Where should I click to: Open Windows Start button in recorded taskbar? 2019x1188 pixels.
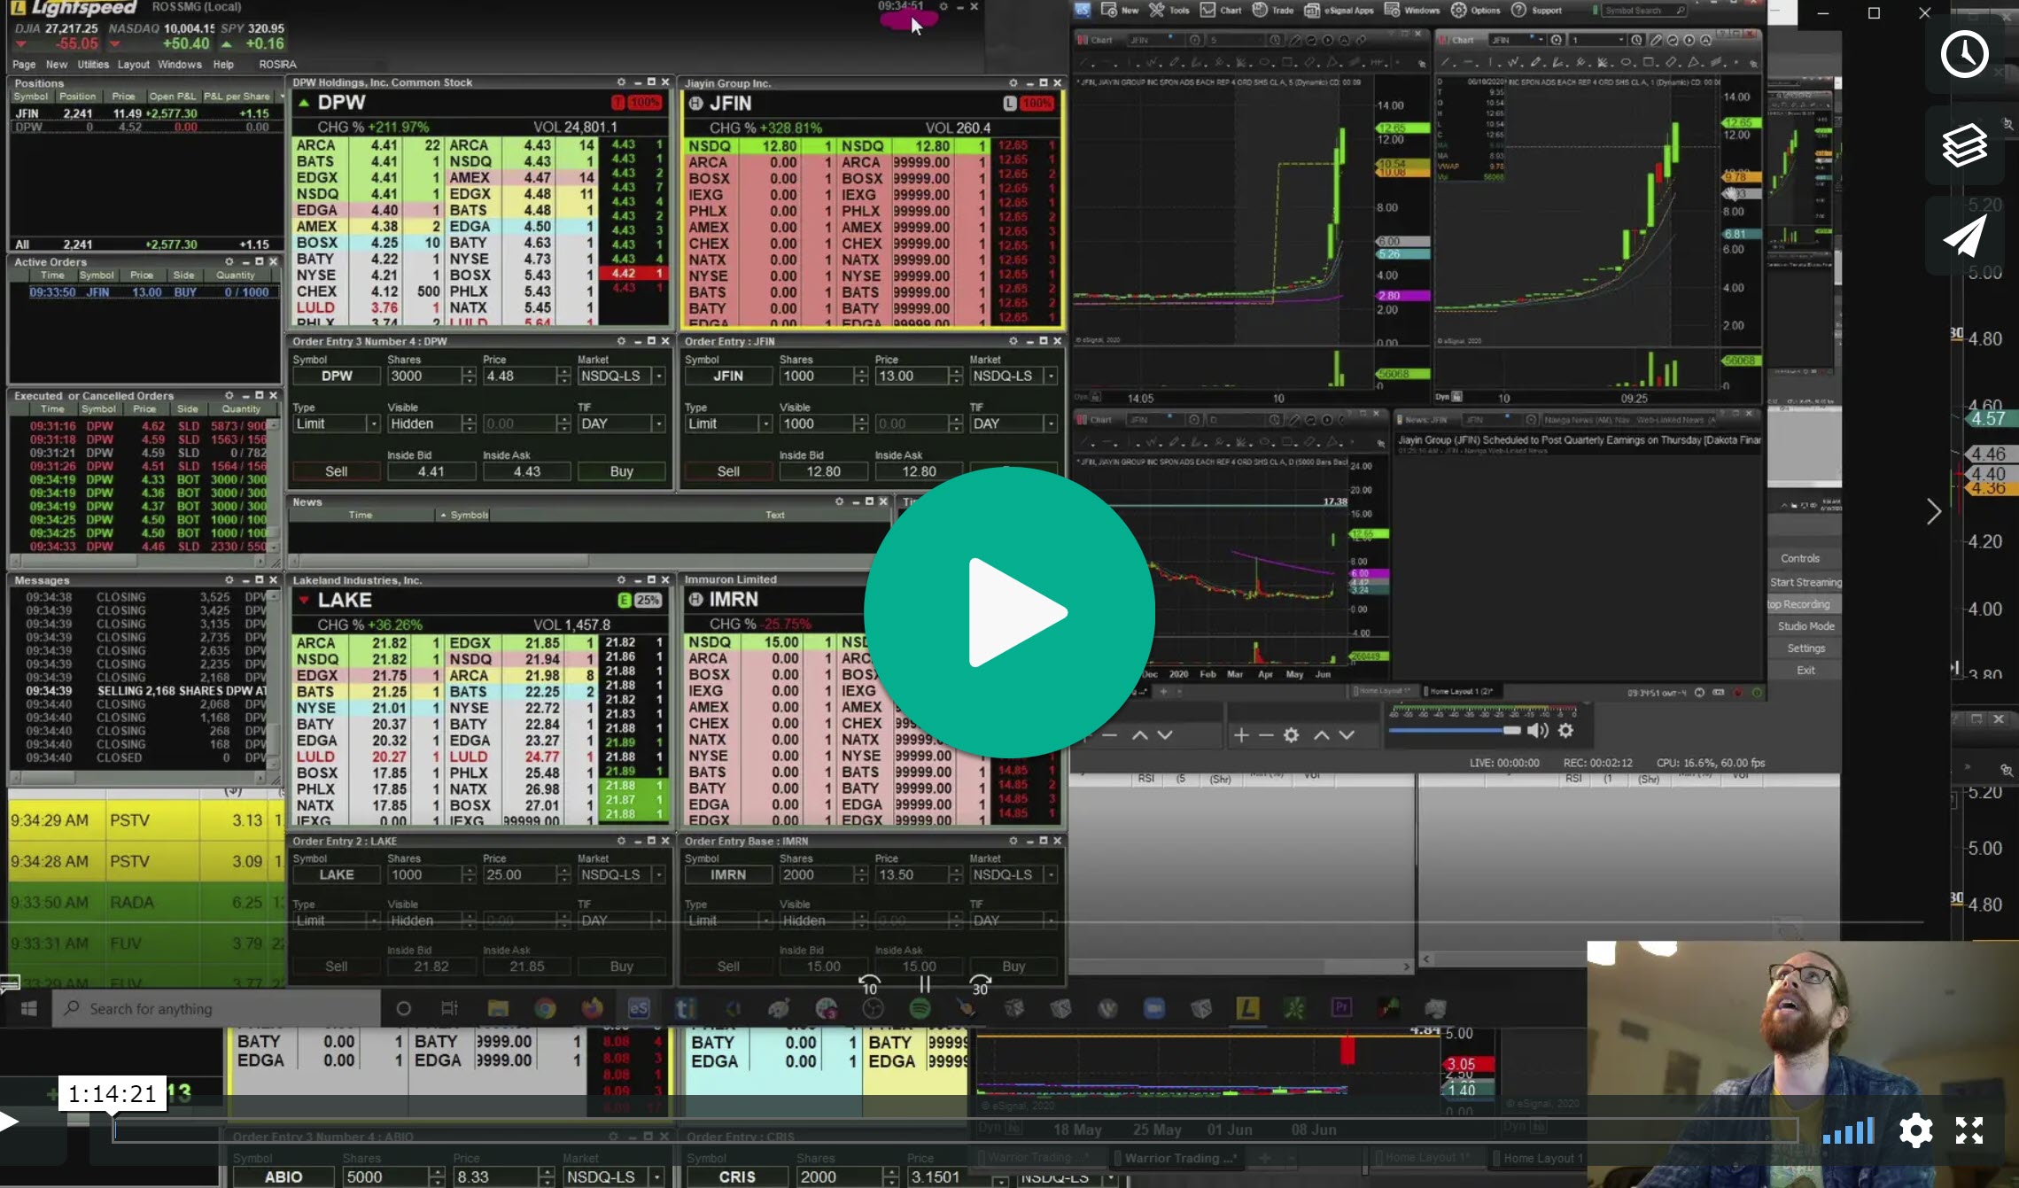28,1009
